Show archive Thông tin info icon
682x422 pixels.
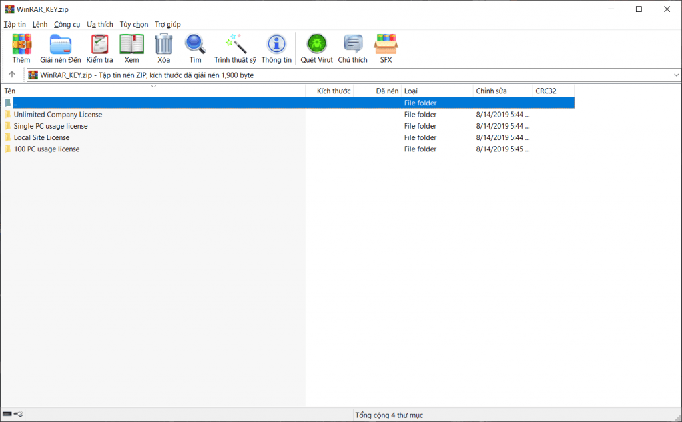point(276,44)
